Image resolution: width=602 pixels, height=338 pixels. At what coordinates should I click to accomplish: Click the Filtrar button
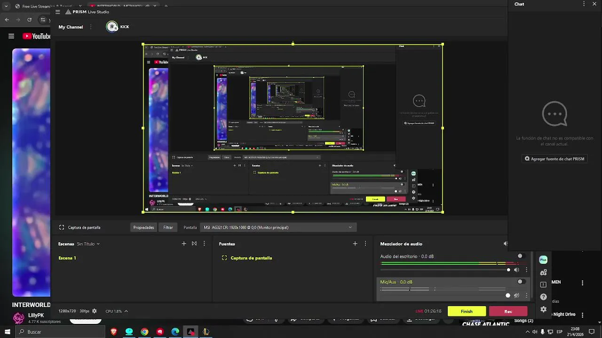point(168,227)
